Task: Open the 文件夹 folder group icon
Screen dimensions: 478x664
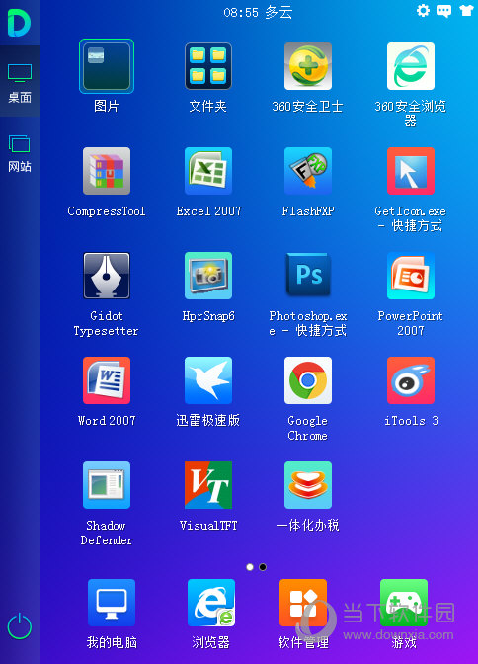Action: pyautogui.click(x=207, y=66)
